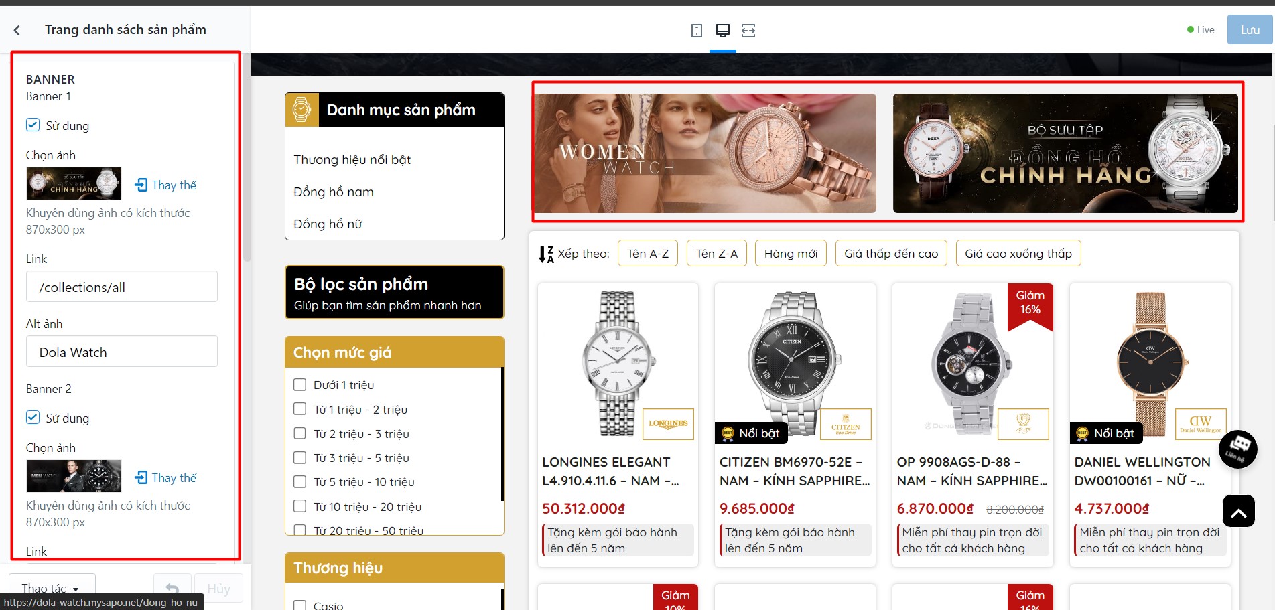
Task: Click the back-to-top arrow button
Action: 1238,511
